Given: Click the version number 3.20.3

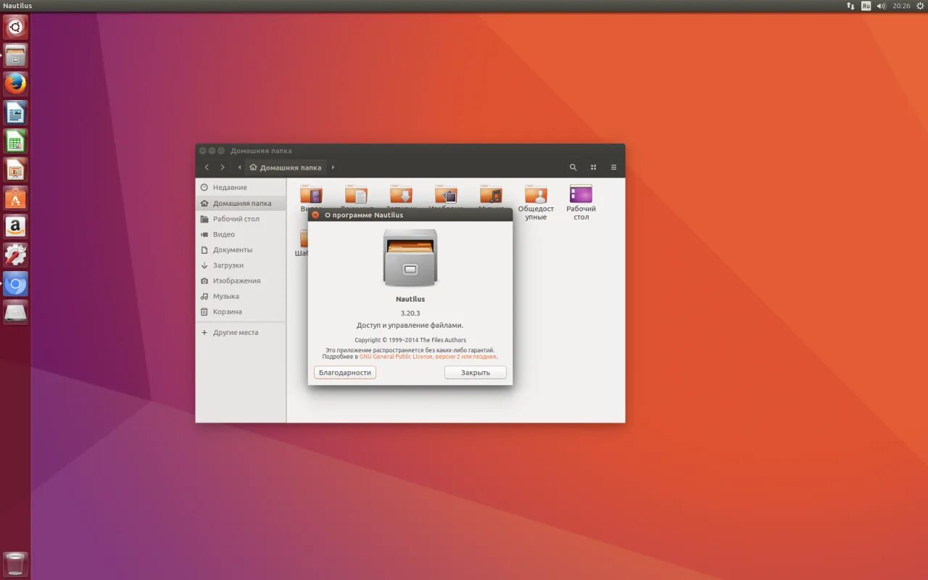Looking at the screenshot, I should click(x=410, y=313).
